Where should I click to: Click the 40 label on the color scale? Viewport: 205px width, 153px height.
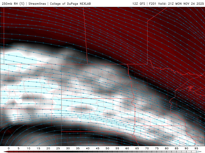[88, 148]
